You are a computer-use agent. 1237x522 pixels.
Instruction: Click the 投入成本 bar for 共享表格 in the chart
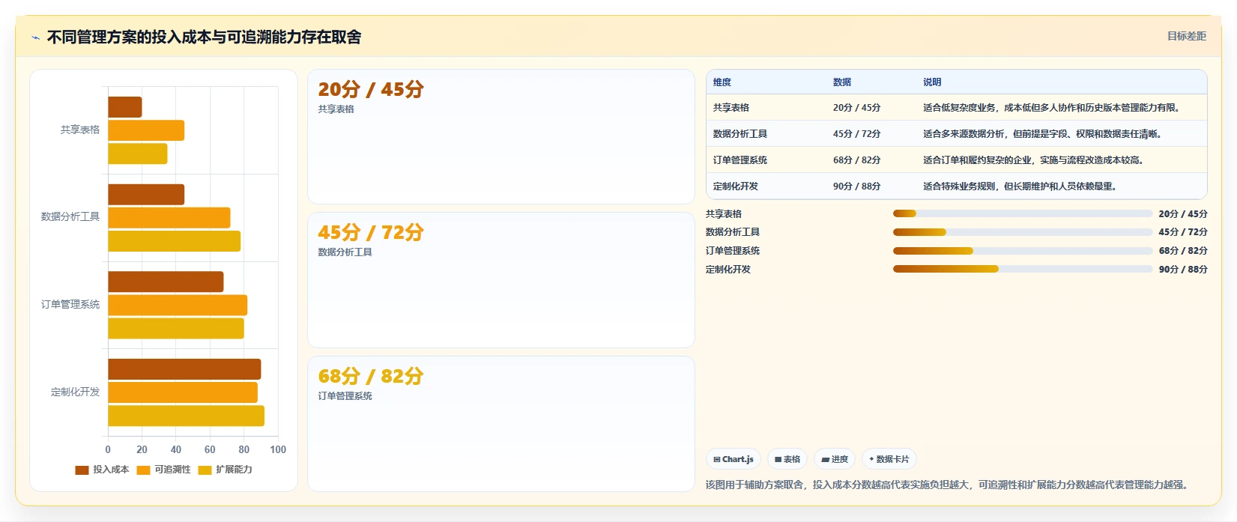[x=125, y=107]
